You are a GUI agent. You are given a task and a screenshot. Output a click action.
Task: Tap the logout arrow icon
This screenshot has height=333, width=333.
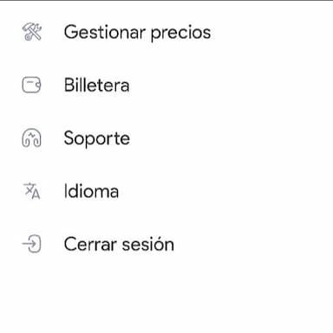pyautogui.click(x=31, y=244)
